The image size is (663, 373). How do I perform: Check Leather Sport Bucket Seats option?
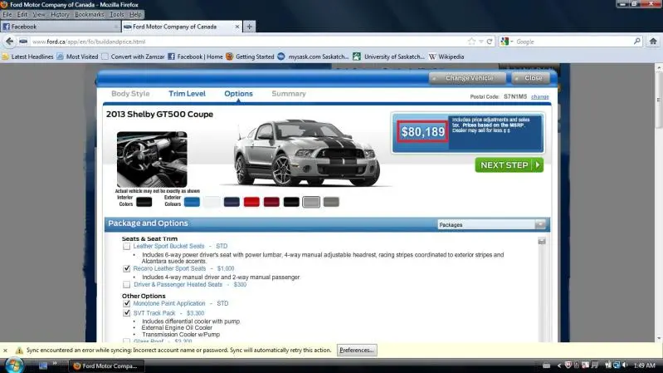(126, 247)
